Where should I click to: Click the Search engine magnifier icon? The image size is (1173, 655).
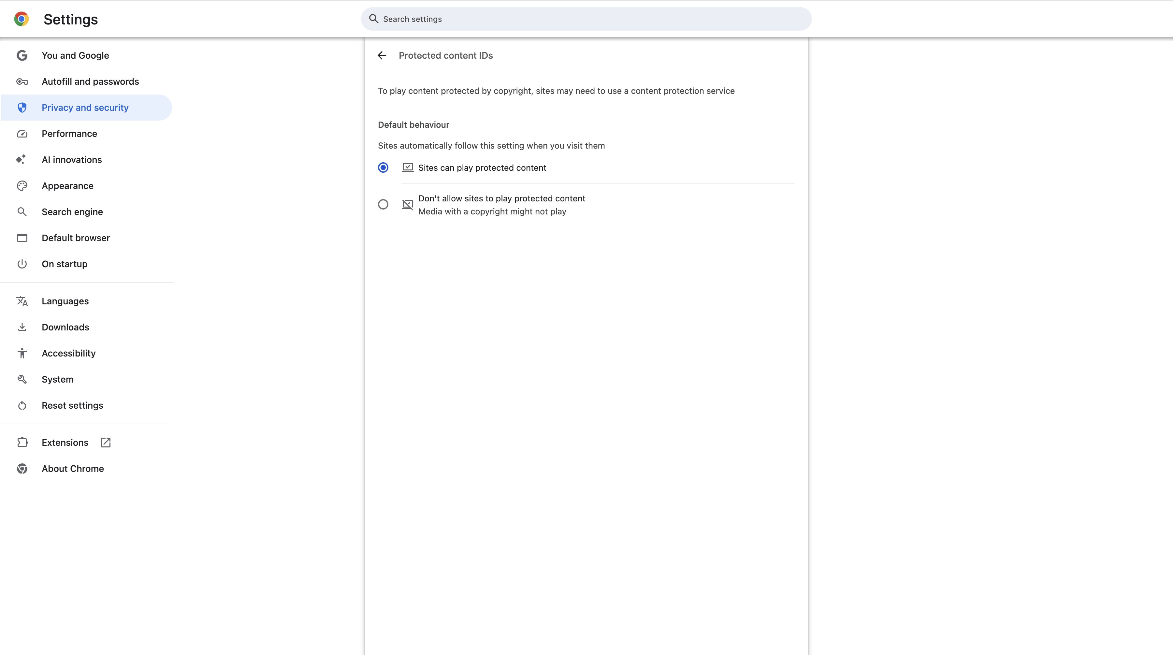(22, 211)
